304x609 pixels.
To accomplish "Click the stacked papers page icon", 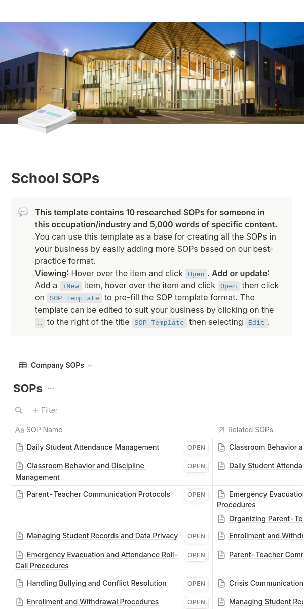I will [x=47, y=118].
